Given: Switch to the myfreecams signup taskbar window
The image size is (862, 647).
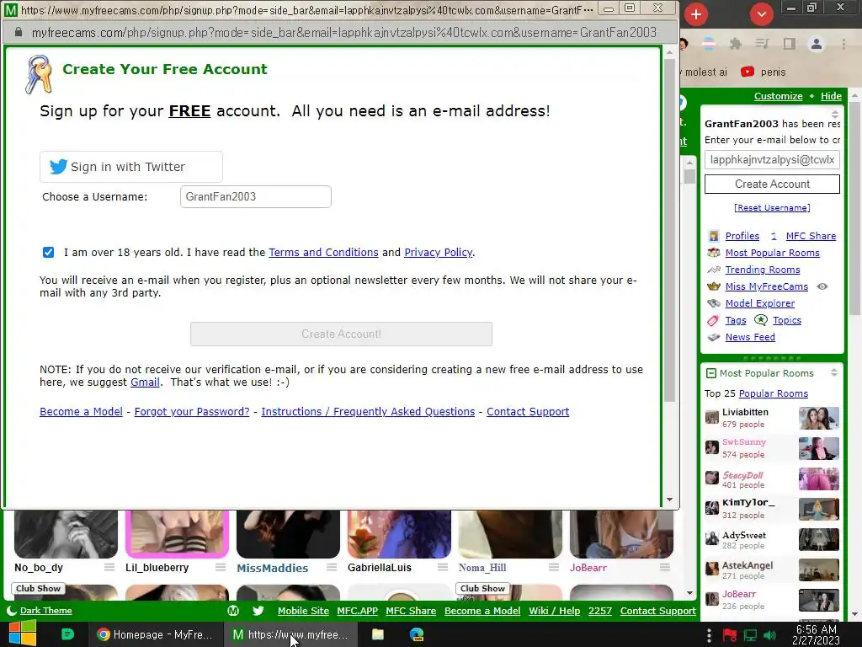Looking at the screenshot, I should [290, 634].
